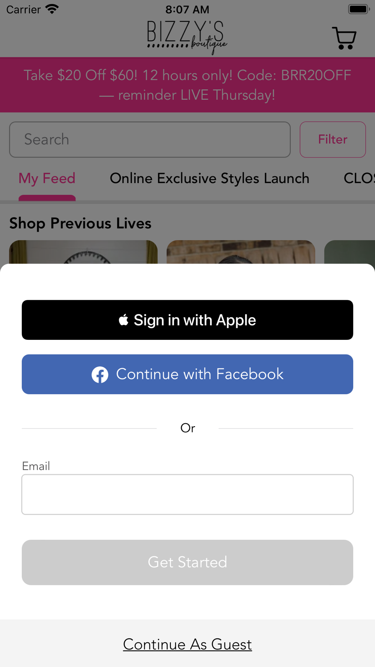Image resolution: width=375 pixels, height=667 pixels.
Task: Click the Search box
Action: (x=150, y=140)
